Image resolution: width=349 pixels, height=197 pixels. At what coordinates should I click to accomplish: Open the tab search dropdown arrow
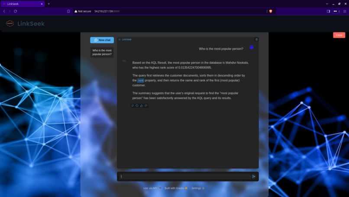pos(327,4)
